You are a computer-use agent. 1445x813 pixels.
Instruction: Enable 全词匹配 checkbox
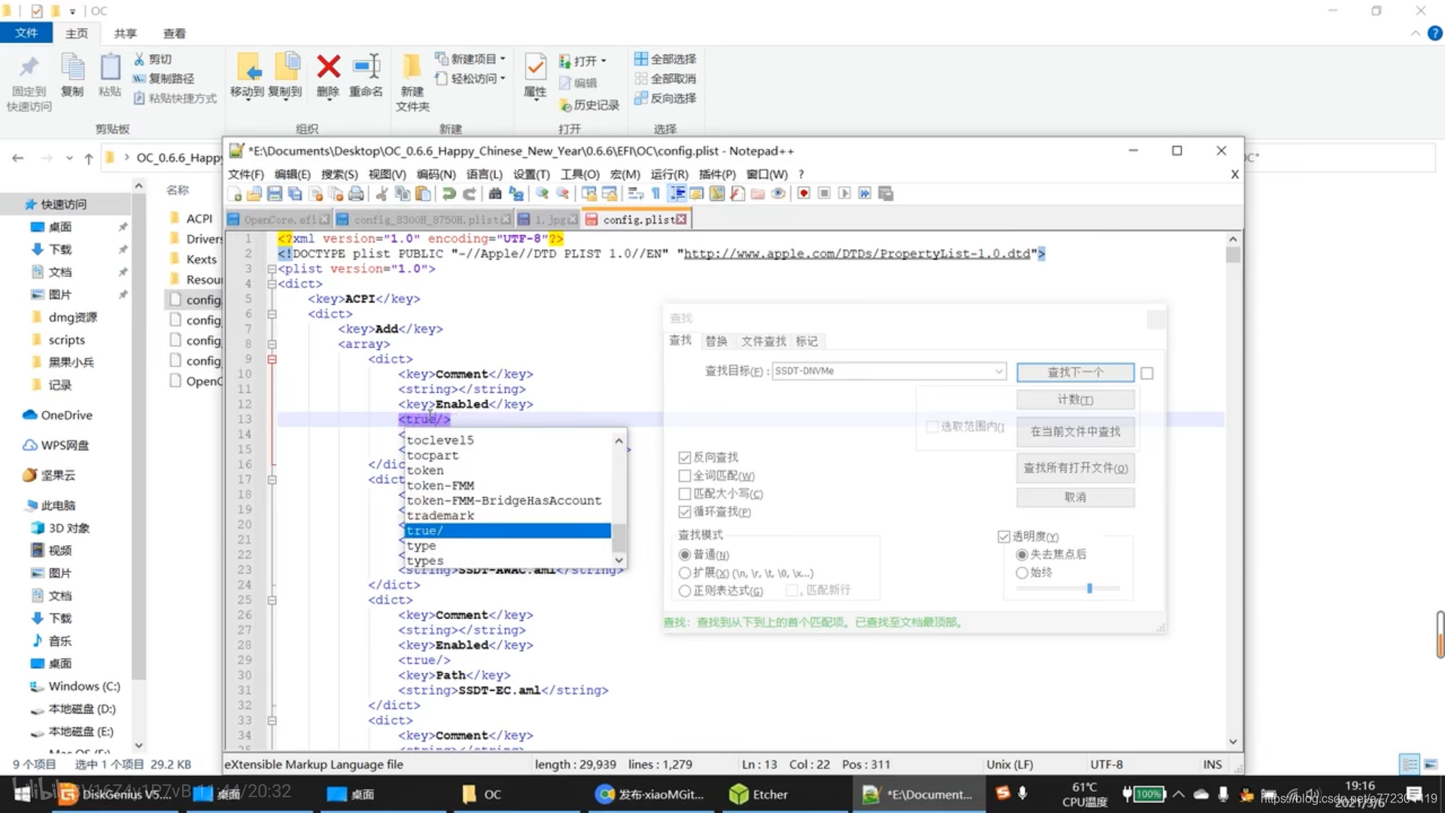tap(684, 476)
